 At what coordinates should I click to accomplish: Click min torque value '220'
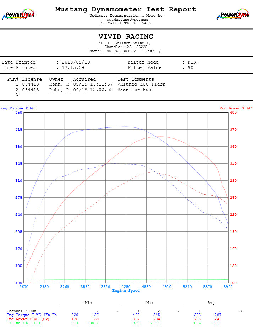click(x=75, y=315)
